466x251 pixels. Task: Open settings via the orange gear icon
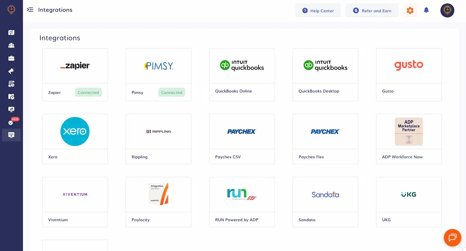[x=410, y=11]
